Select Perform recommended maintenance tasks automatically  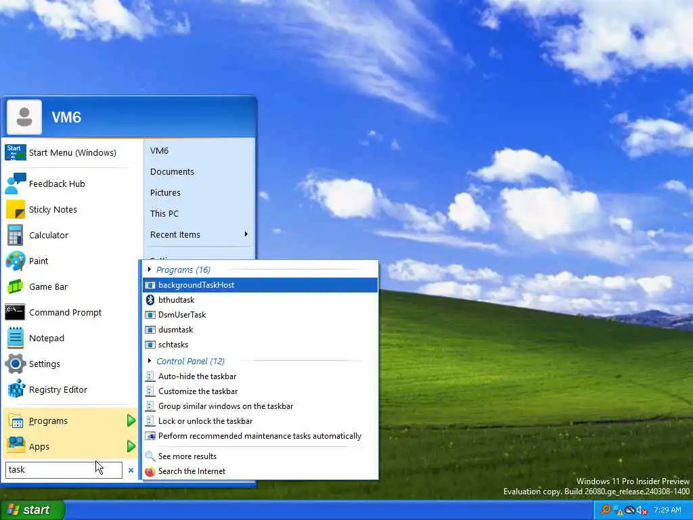pos(261,436)
